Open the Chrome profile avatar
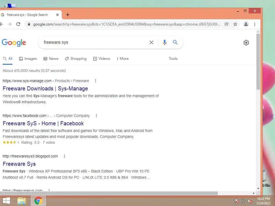Viewport: 275px width, 206px height. click(x=246, y=24)
